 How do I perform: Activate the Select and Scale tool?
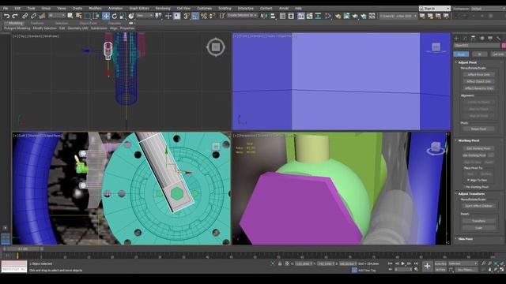tap(123, 16)
